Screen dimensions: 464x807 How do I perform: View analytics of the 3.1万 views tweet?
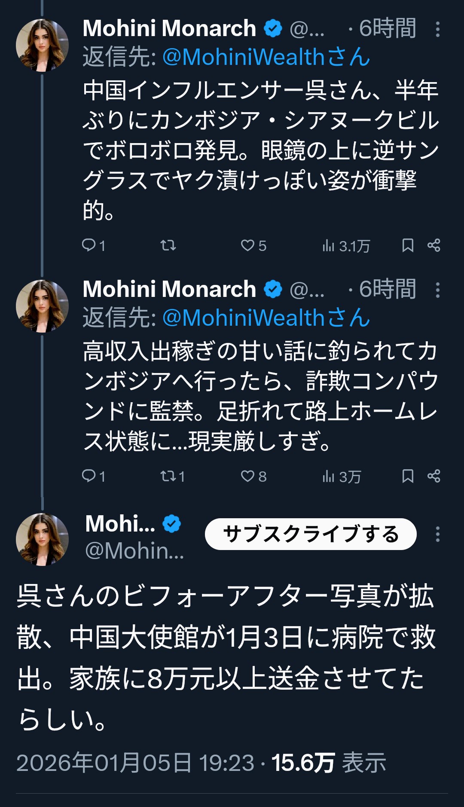point(345,246)
